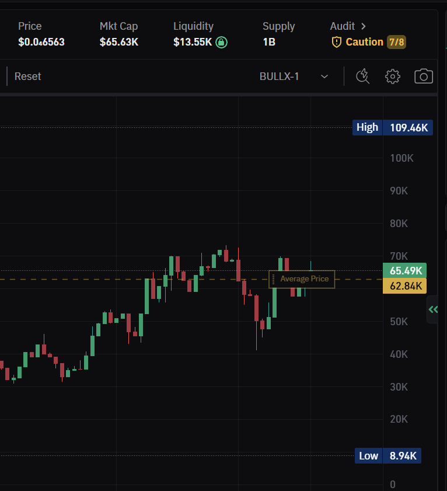447x491 pixels.
Task: Click the quick search lightning icon
Action: click(x=362, y=76)
